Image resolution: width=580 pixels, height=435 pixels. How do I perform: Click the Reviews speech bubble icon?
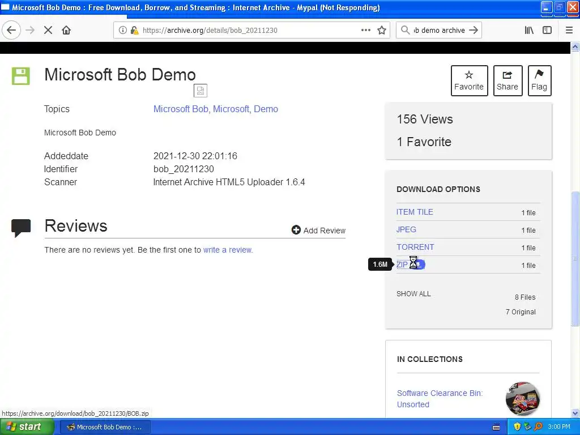click(x=21, y=228)
